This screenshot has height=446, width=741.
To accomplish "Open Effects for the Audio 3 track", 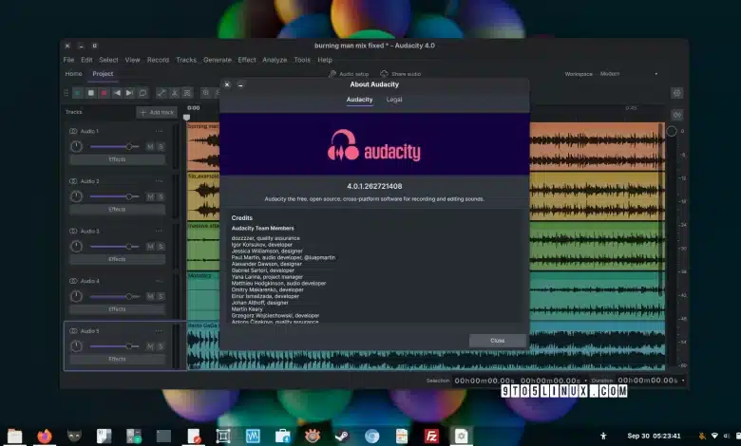I will click(x=117, y=259).
